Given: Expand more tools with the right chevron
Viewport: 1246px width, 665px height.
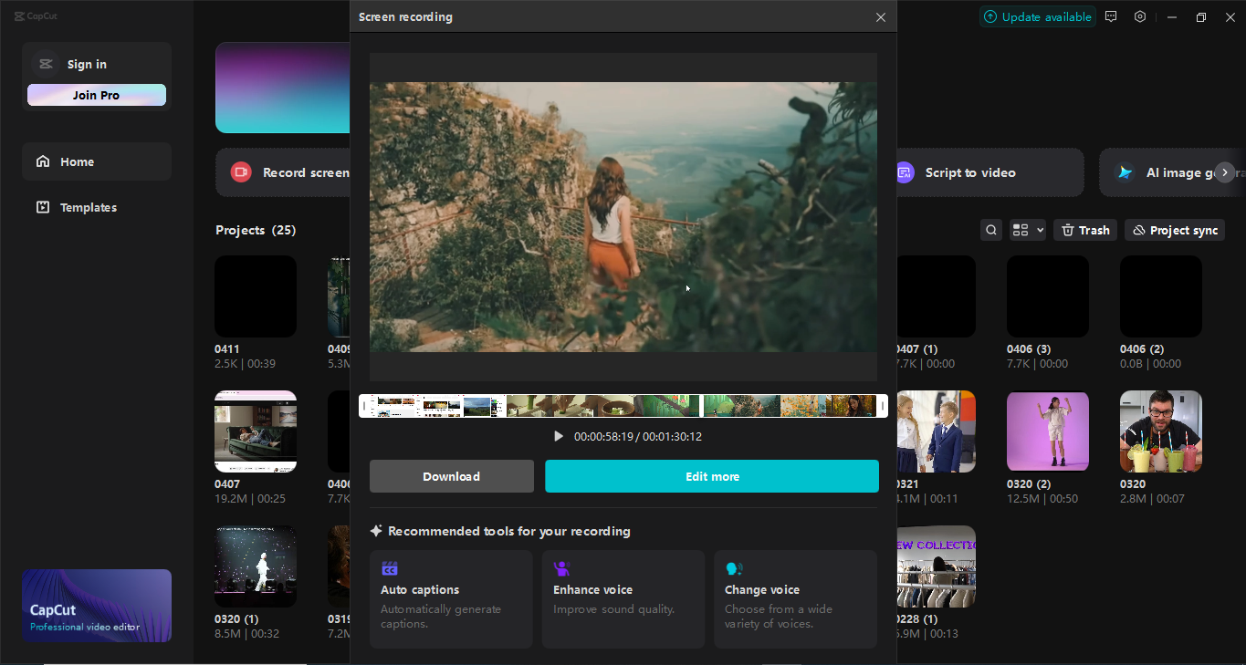Looking at the screenshot, I should [x=1224, y=171].
